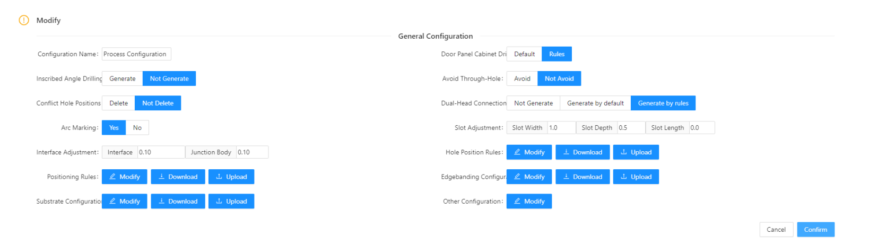
Task: Click the Configuration Name text field
Action: pos(136,54)
